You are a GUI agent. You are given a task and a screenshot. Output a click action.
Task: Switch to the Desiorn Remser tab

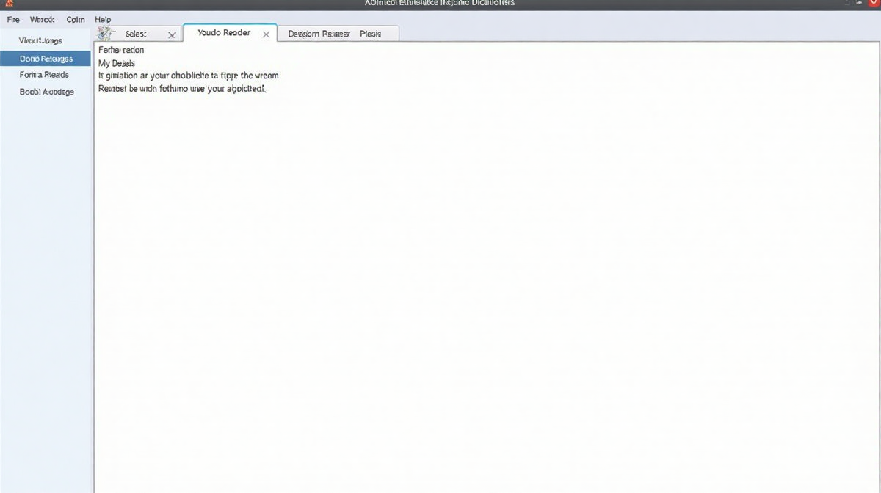(x=319, y=34)
